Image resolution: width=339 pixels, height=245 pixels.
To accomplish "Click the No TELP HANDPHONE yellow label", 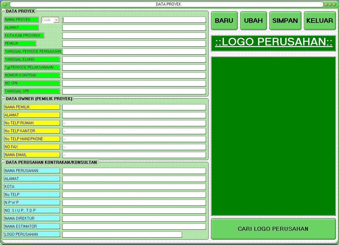I will (32, 139).
